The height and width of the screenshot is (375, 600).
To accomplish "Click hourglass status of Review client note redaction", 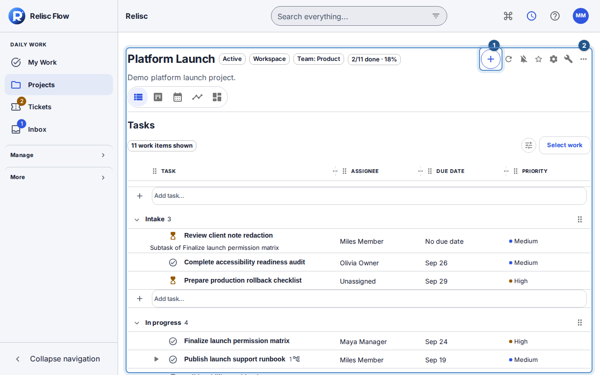I will [x=173, y=236].
